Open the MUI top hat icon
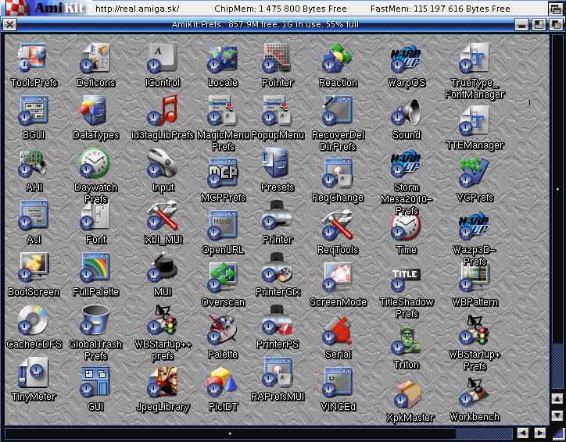566x442 pixels. pos(163,267)
